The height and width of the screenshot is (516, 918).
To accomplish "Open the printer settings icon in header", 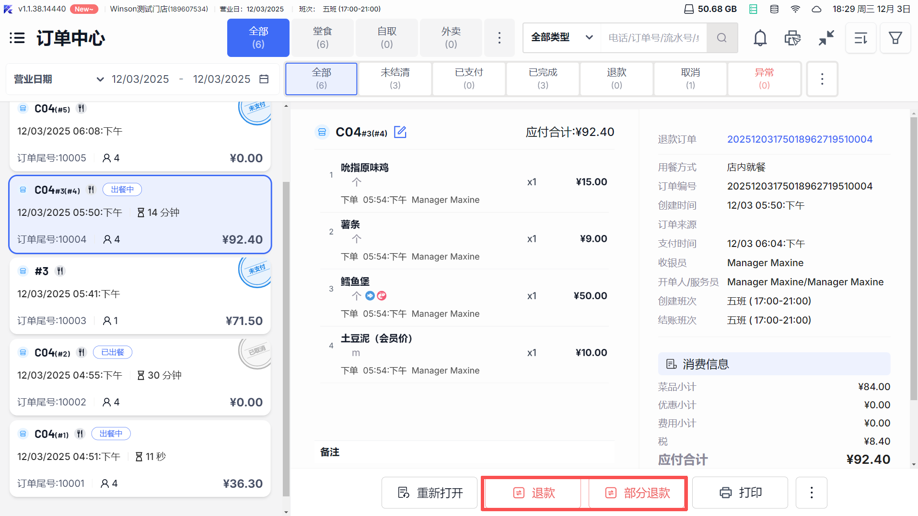I will [792, 38].
